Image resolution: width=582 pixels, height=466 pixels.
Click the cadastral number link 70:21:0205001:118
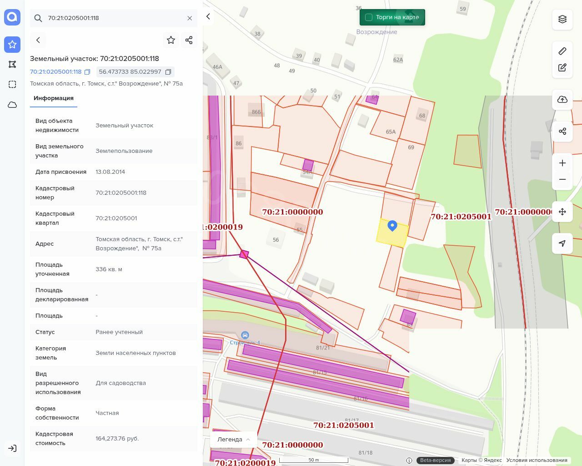coord(55,72)
